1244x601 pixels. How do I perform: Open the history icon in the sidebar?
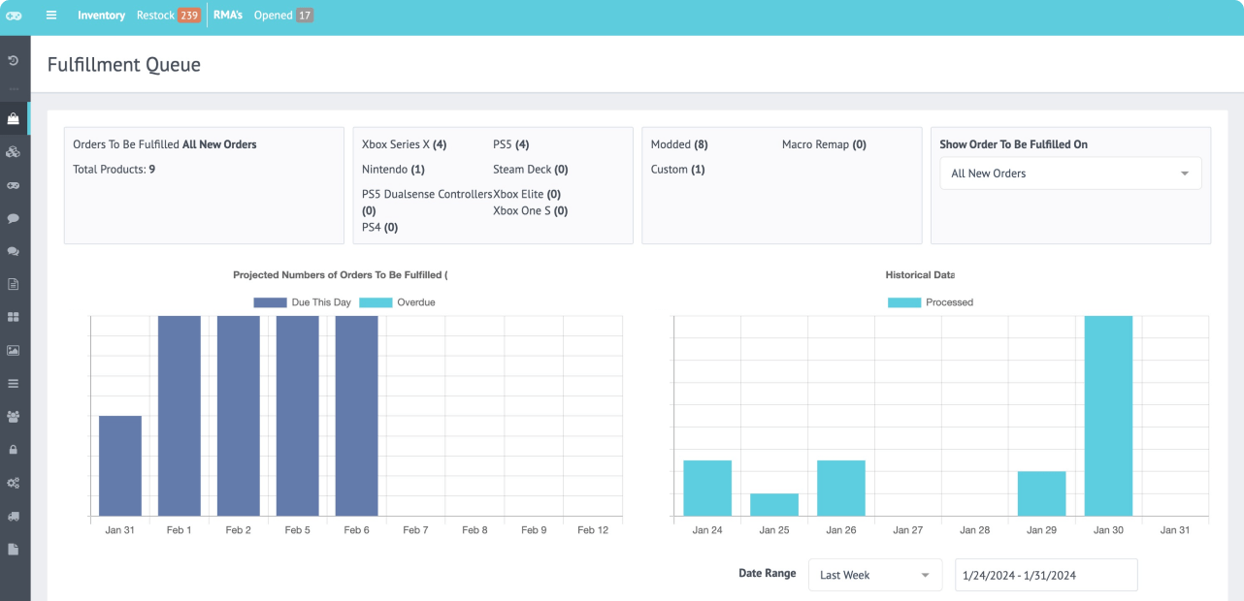tap(14, 61)
